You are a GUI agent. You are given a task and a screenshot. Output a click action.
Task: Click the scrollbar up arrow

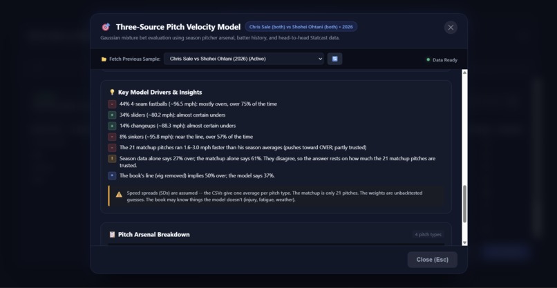[x=464, y=72]
